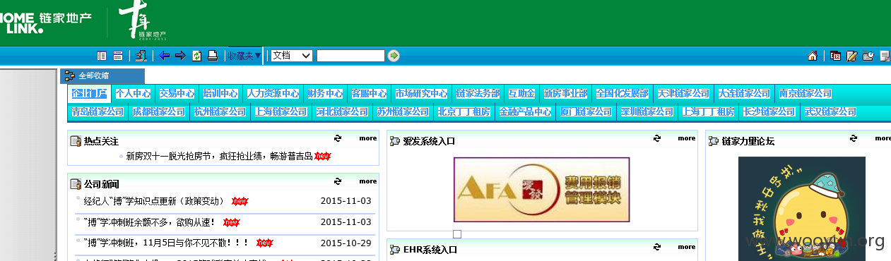Open the 成都链家公司 tab
The image size is (891, 261).
point(159,111)
